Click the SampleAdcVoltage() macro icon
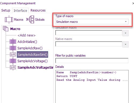Screen dimensions: 134x103 pyautogui.click(x=13, y=61)
